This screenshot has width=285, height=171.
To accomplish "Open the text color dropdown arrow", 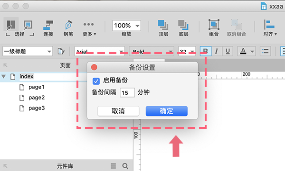I will [252, 51].
